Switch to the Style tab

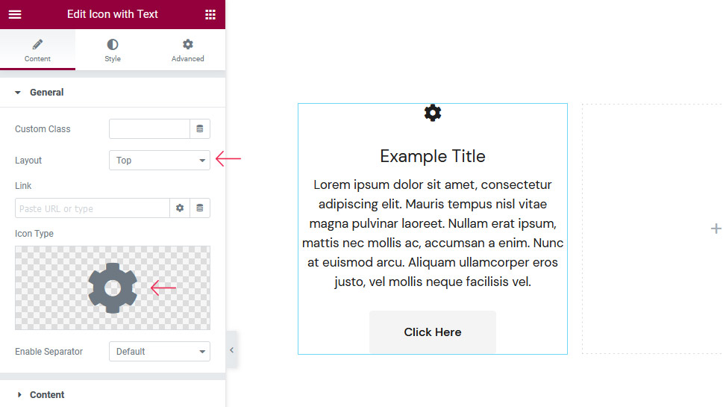[x=113, y=50]
